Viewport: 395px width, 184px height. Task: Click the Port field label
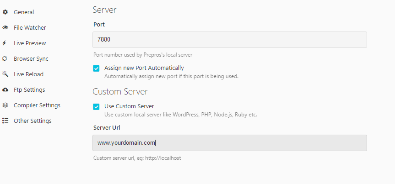(99, 25)
